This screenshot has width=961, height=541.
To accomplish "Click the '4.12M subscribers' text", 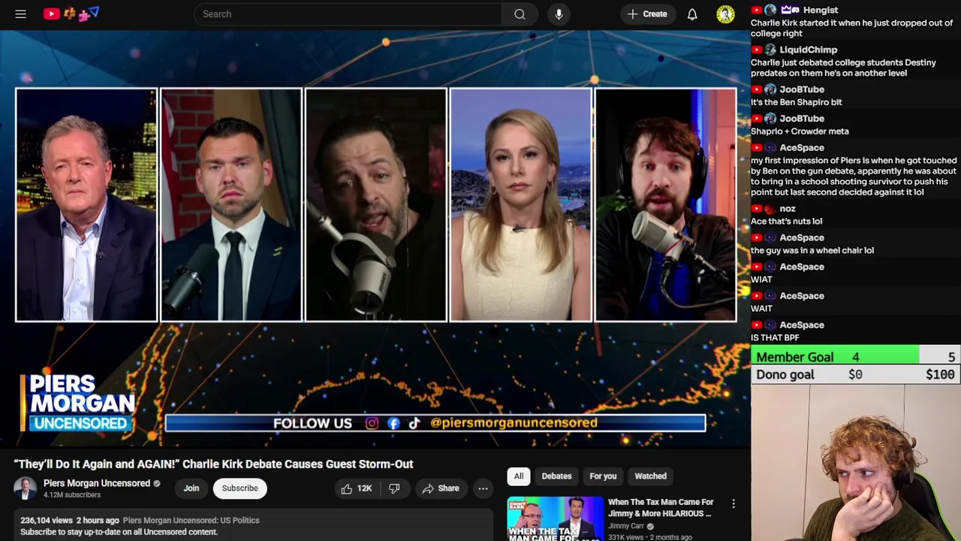I will (71, 495).
